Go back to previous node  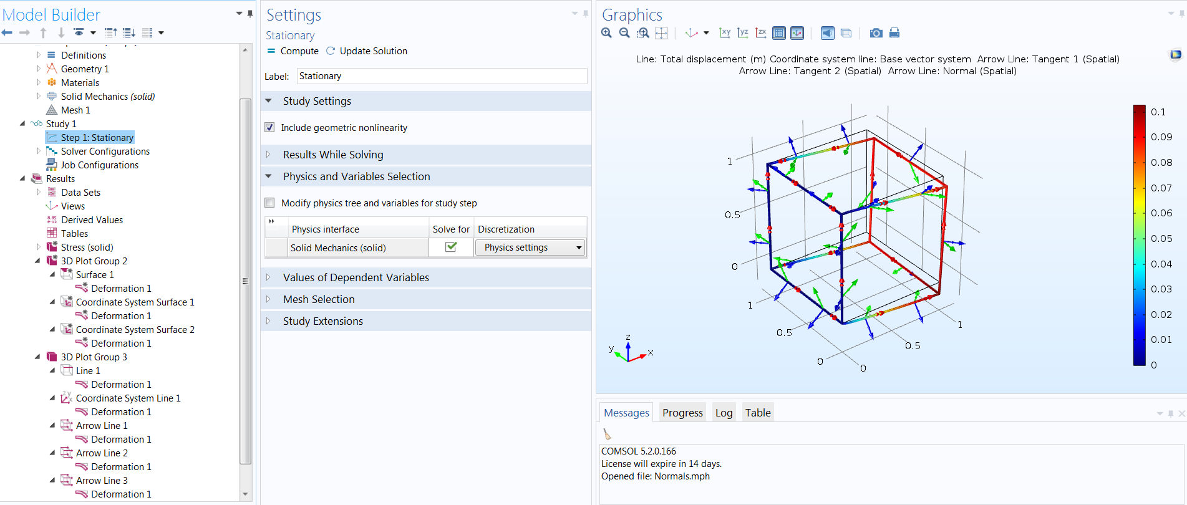(x=7, y=32)
